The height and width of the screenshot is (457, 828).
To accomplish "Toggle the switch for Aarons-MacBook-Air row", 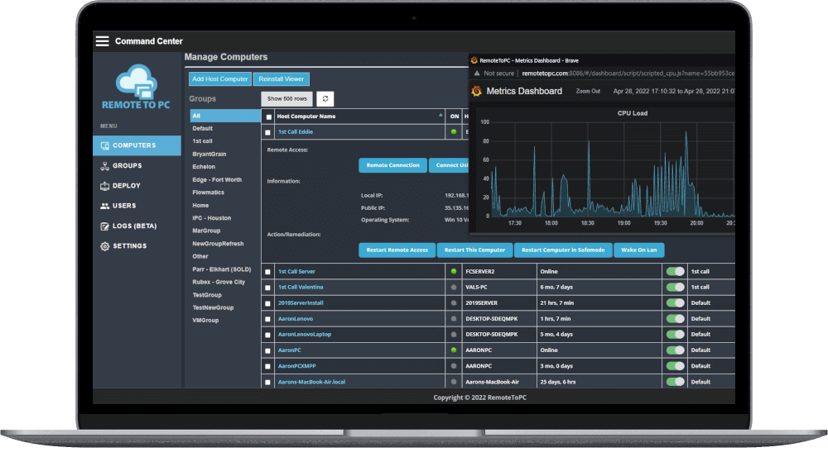I will (676, 382).
